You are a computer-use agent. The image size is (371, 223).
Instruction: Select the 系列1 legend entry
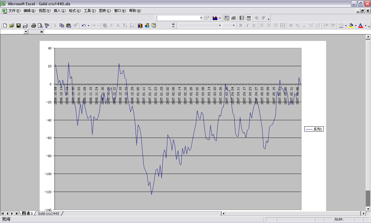click(314, 129)
